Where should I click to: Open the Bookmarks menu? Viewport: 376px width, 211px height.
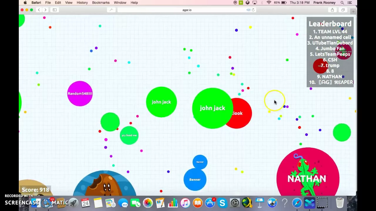point(101,3)
